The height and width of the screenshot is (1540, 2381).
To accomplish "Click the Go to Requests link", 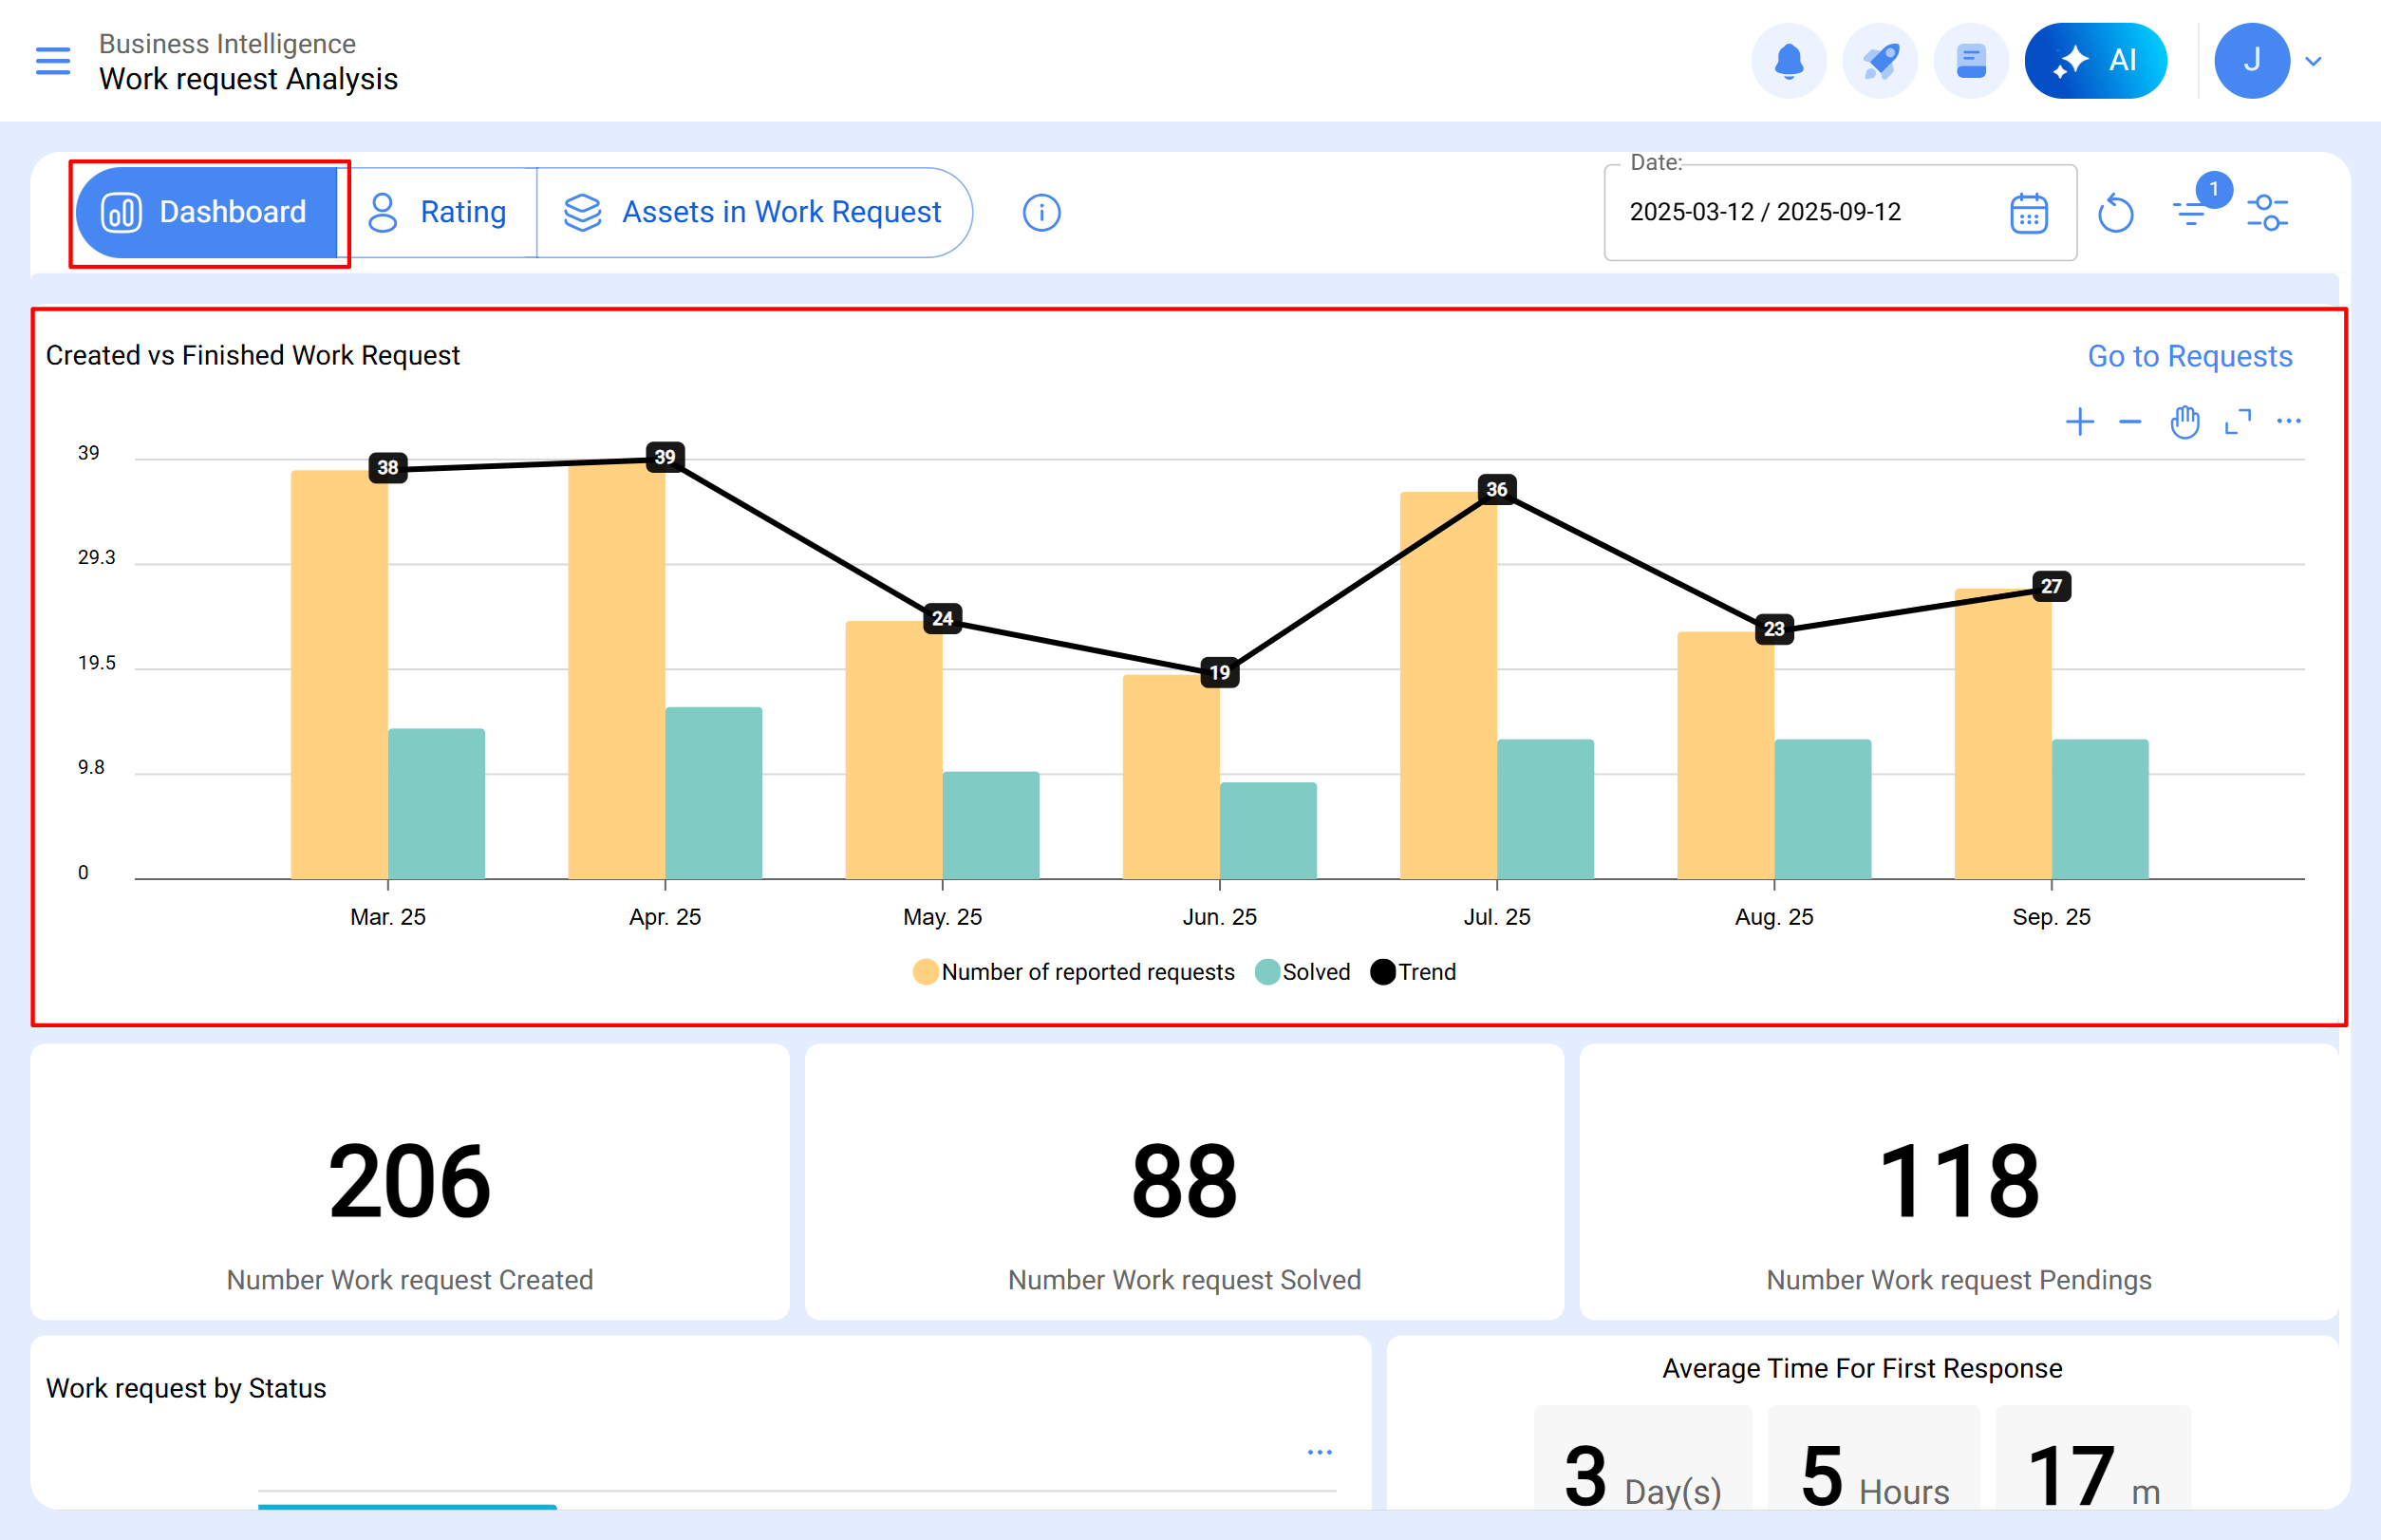I will [x=2189, y=356].
